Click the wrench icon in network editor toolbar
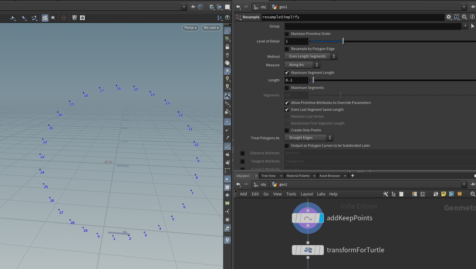This screenshot has height=269, width=476. pyautogui.click(x=385, y=194)
